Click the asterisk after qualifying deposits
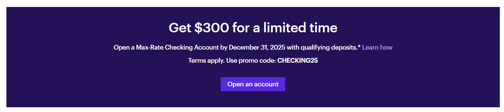 [x=359, y=46]
